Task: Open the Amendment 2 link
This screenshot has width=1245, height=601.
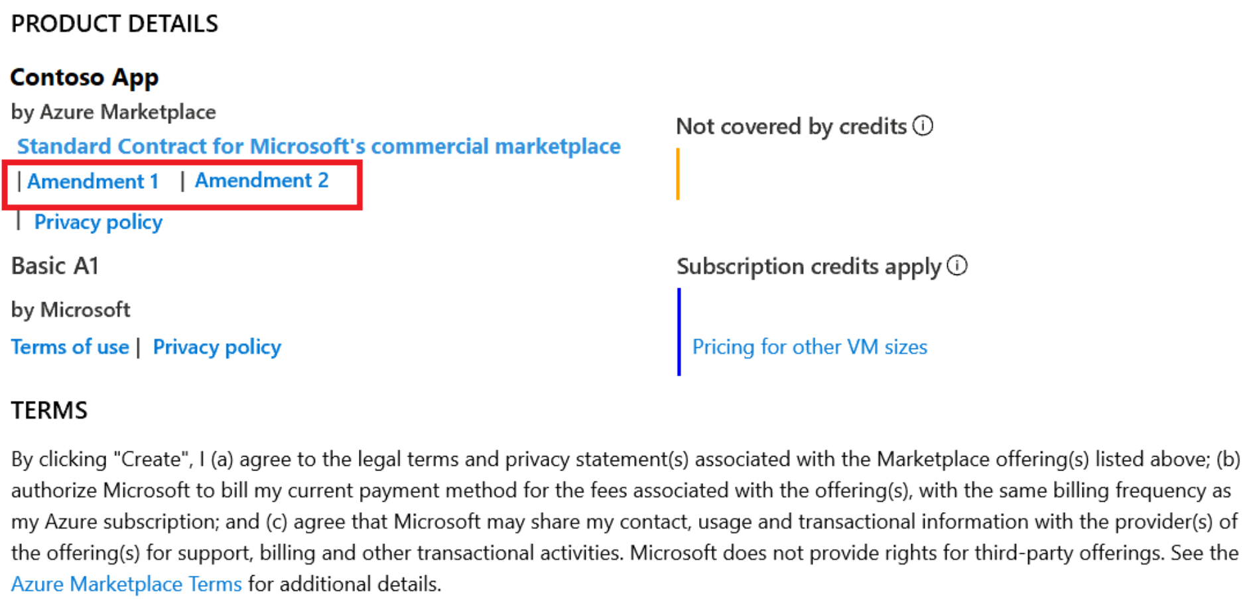Action: (262, 180)
